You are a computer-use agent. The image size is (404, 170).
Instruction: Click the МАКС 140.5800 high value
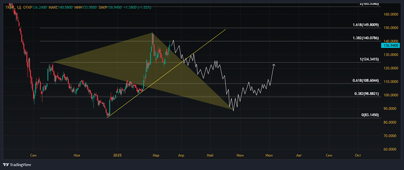(x=61, y=8)
